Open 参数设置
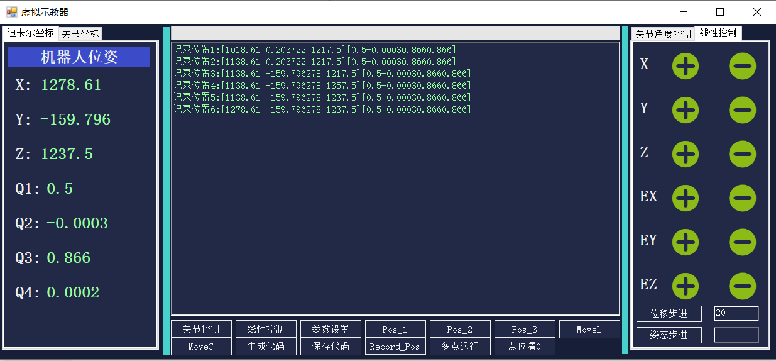Screen dimensions: 776x361 pyautogui.click(x=331, y=329)
